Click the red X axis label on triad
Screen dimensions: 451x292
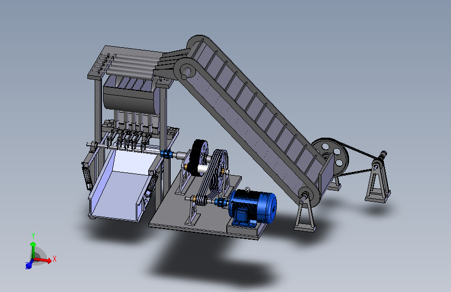(x=55, y=259)
